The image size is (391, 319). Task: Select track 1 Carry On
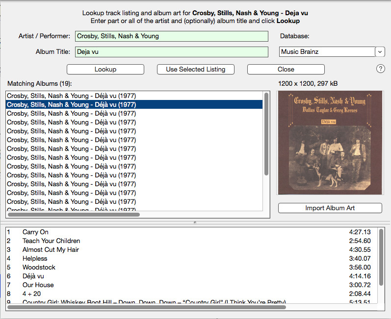click(35, 232)
